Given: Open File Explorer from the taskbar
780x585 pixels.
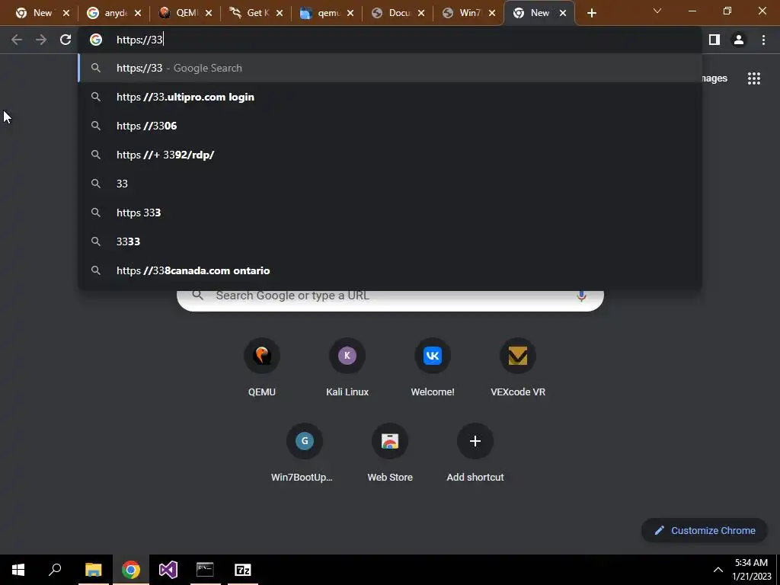Looking at the screenshot, I should 93,570.
